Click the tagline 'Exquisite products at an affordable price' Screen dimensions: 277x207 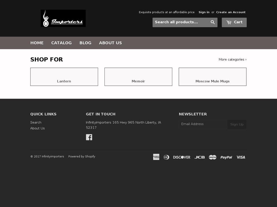tap(166, 12)
